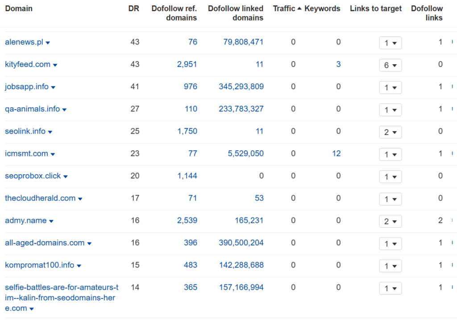Expand the arrow next to admy.name

click(x=51, y=222)
